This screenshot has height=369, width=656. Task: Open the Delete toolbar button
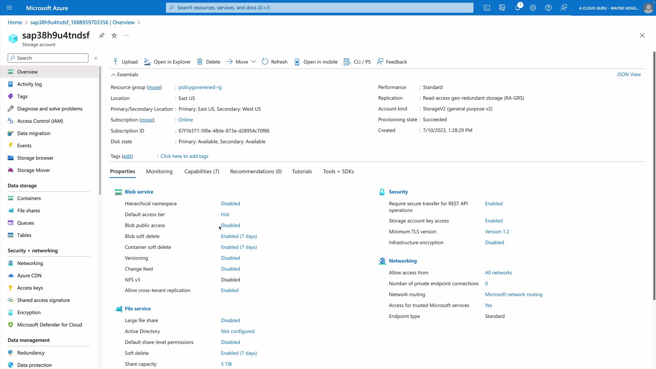(209, 62)
